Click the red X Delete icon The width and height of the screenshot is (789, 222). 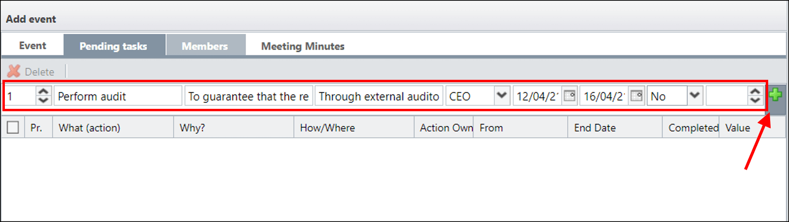click(14, 72)
